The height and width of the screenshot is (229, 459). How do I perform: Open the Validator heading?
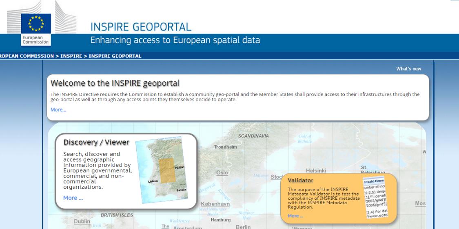click(300, 180)
